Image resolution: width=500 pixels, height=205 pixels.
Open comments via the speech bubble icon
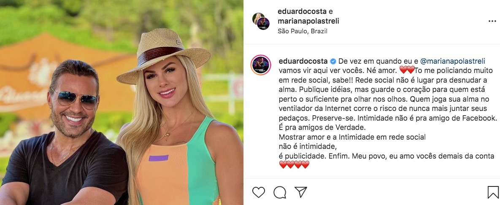[x=280, y=192]
